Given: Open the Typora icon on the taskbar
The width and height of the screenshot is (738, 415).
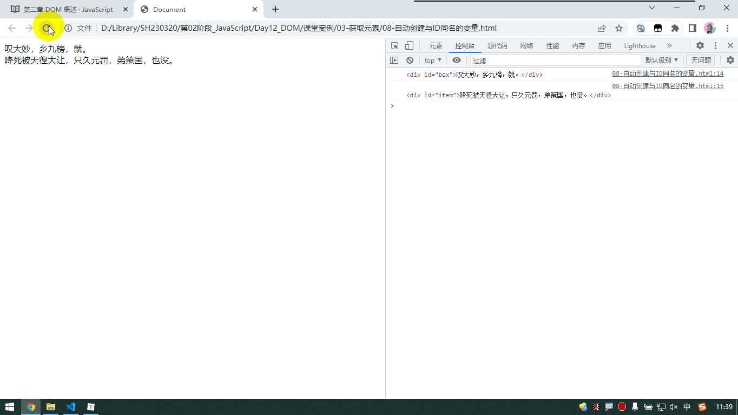Looking at the screenshot, I should point(91,407).
